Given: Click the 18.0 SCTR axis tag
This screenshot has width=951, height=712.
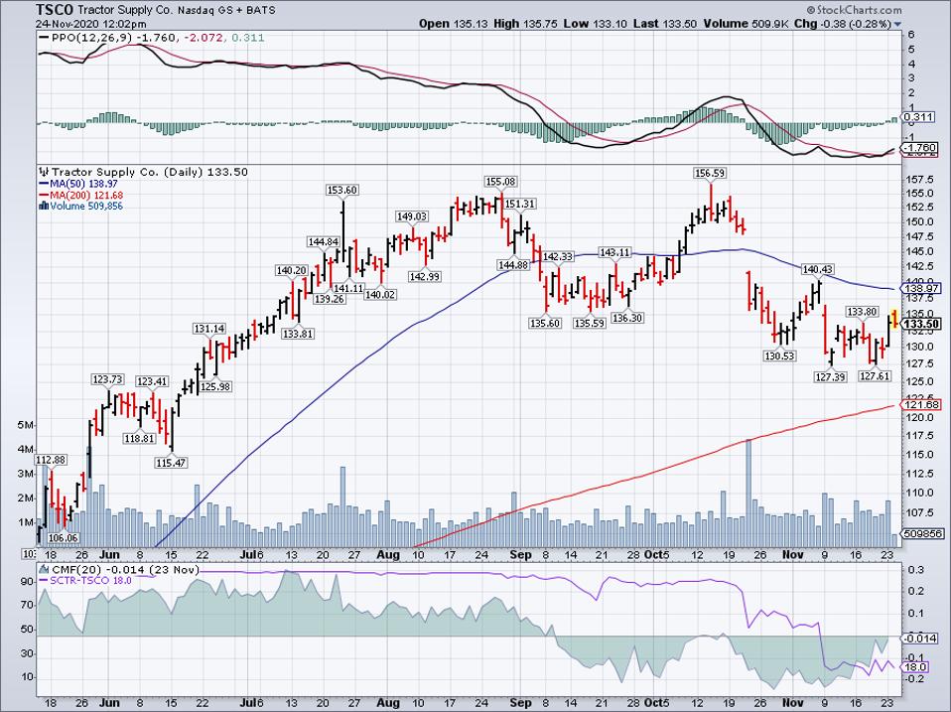Looking at the screenshot, I should 916,666.
